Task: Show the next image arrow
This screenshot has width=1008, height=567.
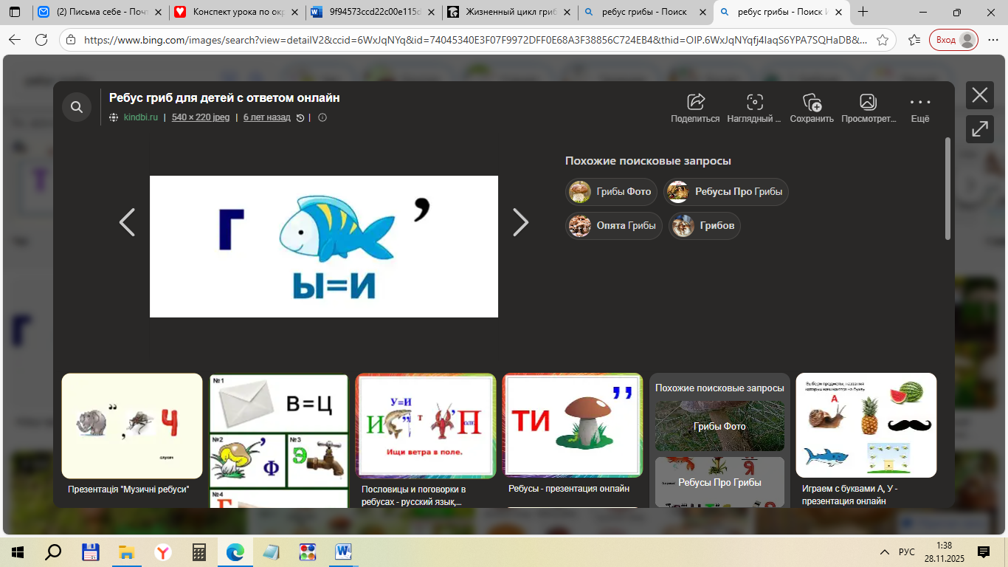Action: 520,222
